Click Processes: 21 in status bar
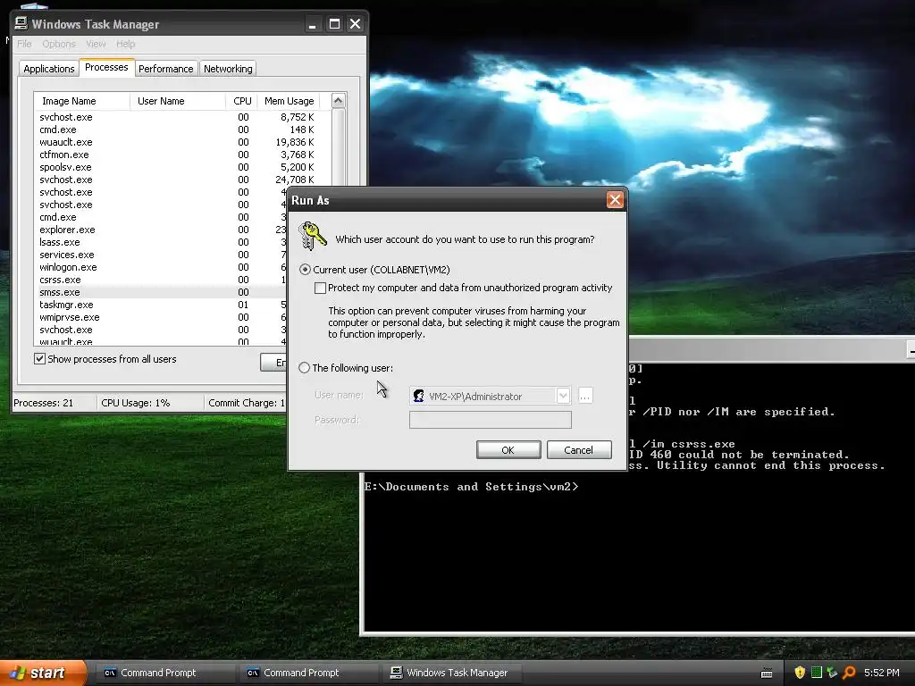 click(x=44, y=403)
